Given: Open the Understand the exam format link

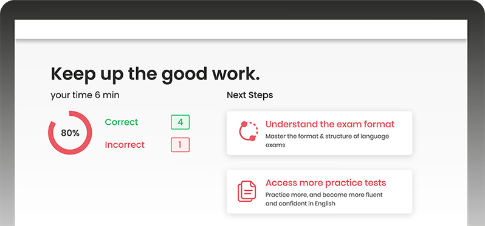Looking at the screenshot, I should point(330,124).
